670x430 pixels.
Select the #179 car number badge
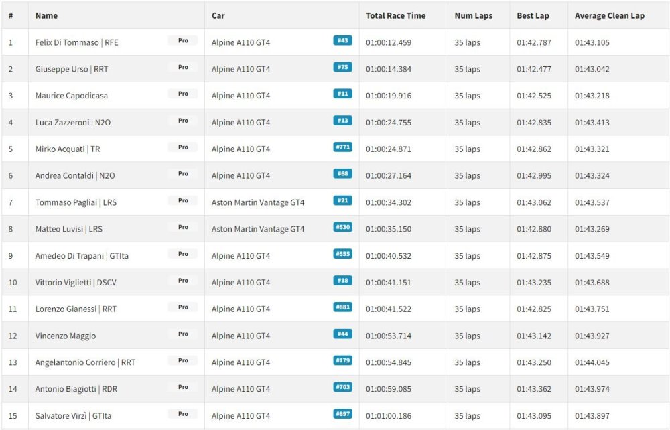[342, 360]
